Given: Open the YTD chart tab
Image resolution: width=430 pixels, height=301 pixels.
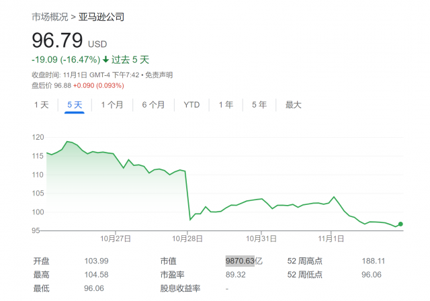Looking at the screenshot, I should 191,105.
